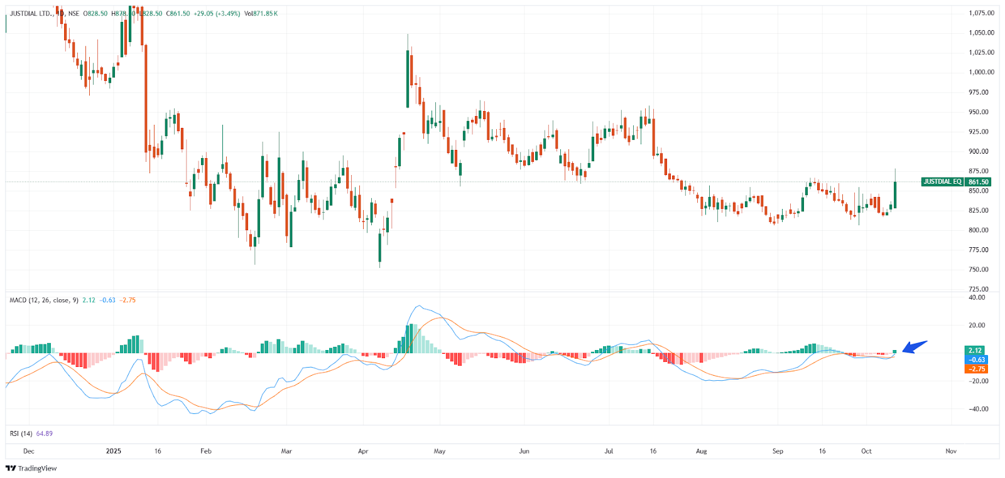
Task: Click the JUSTDIAL EQ price label tag
Action: pyautogui.click(x=942, y=182)
